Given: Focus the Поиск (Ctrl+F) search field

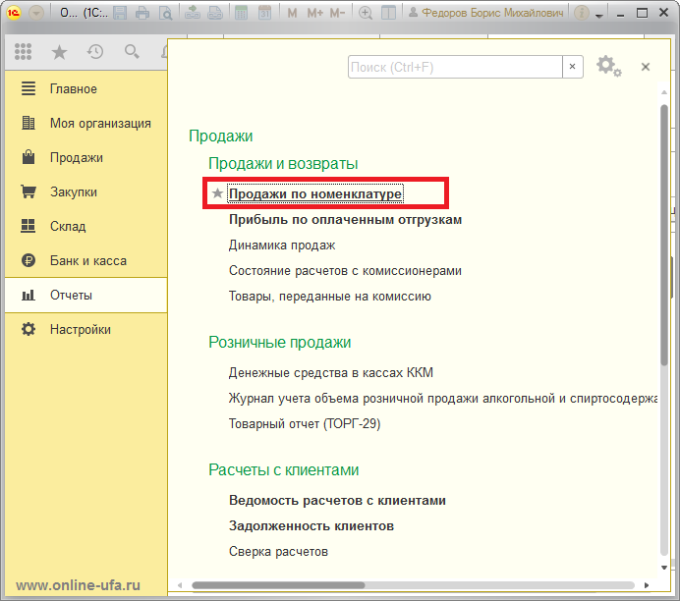Looking at the screenshot, I should coord(455,67).
